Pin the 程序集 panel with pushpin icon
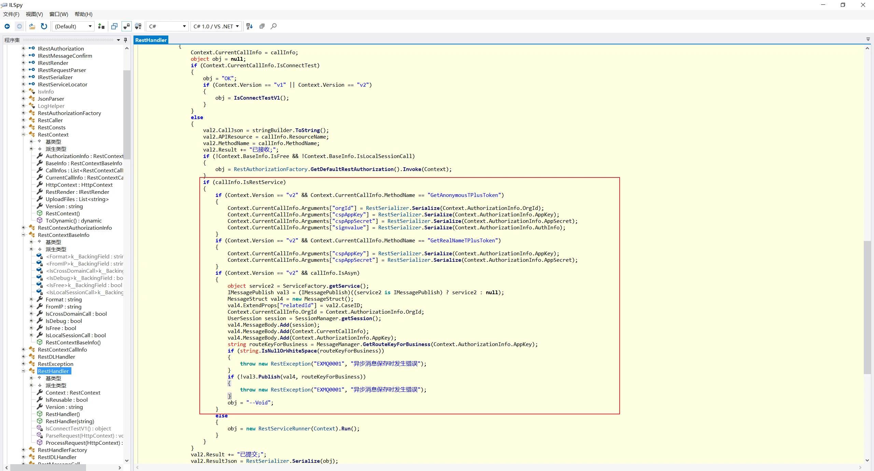Image resolution: width=874 pixels, height=471 pixels. point(125,40)
